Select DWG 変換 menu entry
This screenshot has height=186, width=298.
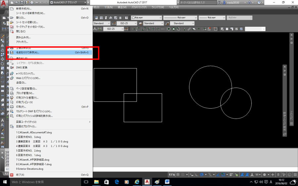point(51,68)
